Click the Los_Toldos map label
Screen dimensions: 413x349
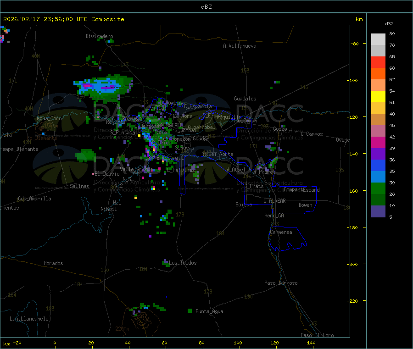tap(183, 263)
